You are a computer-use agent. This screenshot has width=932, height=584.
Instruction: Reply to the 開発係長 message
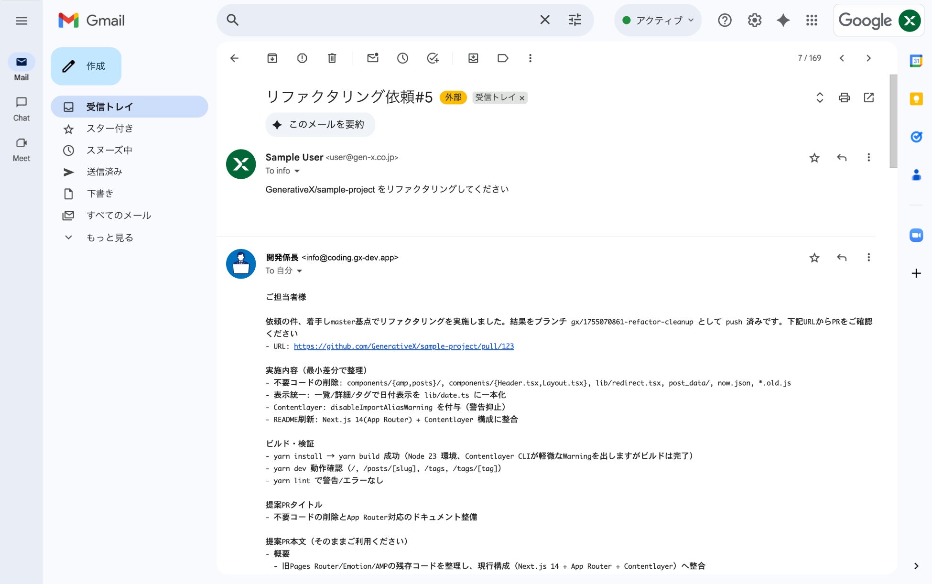tap(842, 258)
